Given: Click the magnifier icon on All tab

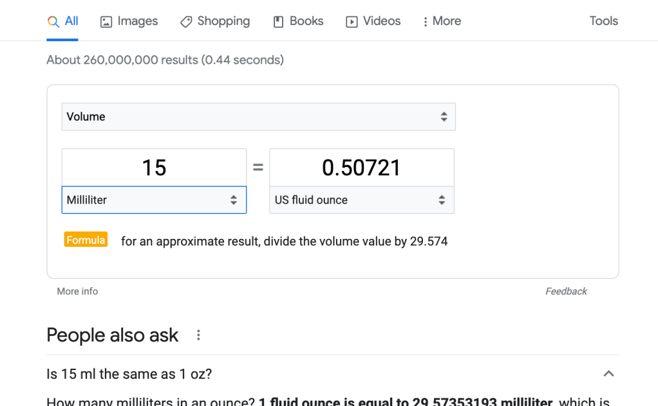Looking at the screenshot, I should [x=53, y=21].
